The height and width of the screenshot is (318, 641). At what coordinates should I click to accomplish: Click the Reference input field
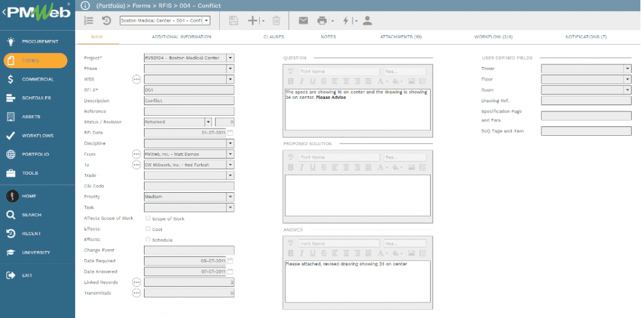(x=189, y=111)
